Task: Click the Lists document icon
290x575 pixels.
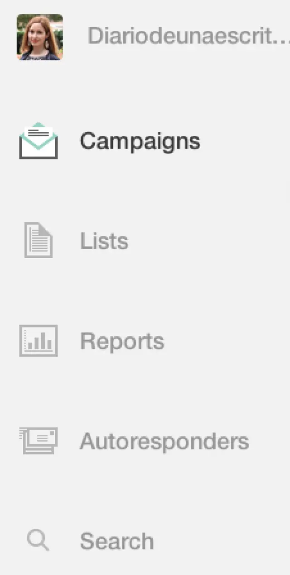Action: coord(39,240)
